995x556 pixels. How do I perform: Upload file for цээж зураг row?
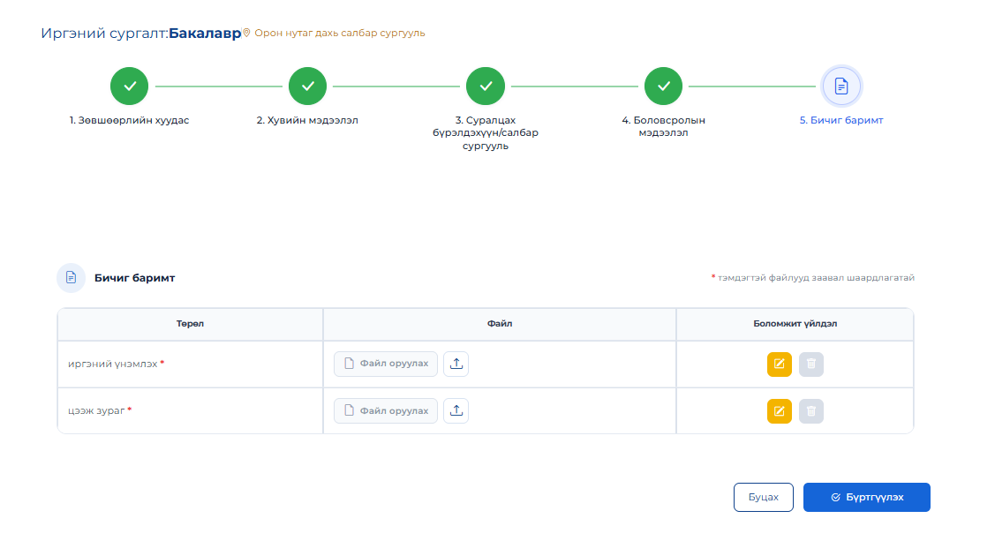[x=456, y=410]
